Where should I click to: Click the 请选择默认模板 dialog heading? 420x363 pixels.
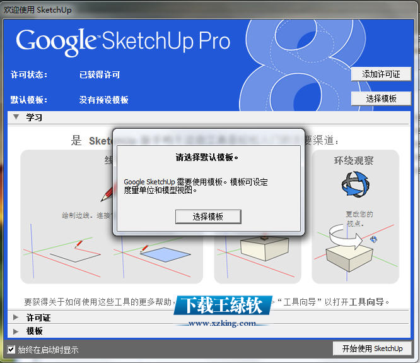coord(207,157)
